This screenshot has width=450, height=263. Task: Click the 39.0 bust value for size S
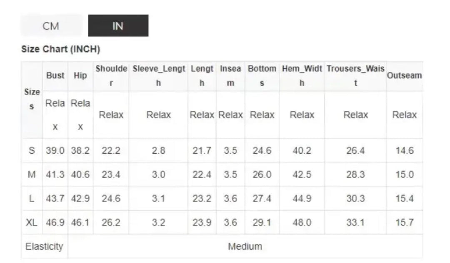coord(55,151)
